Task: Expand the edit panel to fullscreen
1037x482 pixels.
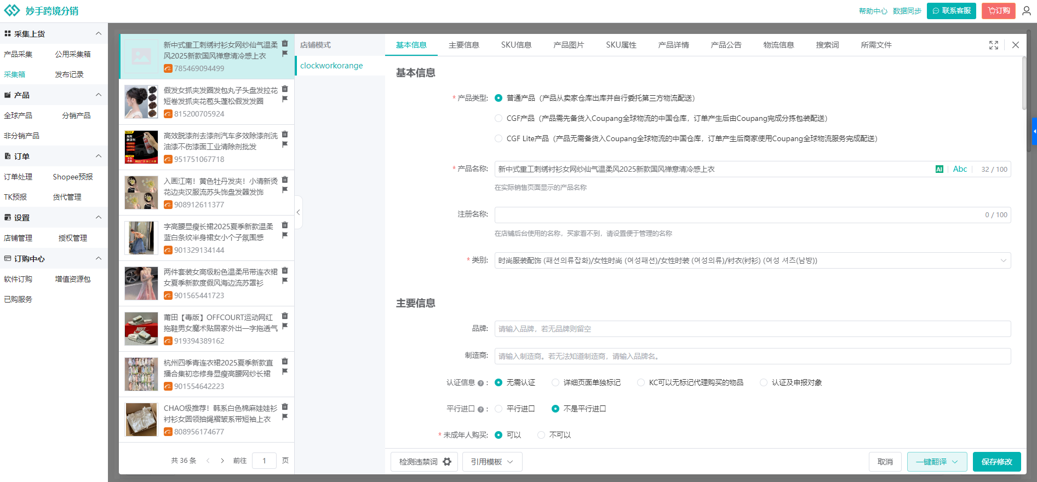Action: click(993, 45)
